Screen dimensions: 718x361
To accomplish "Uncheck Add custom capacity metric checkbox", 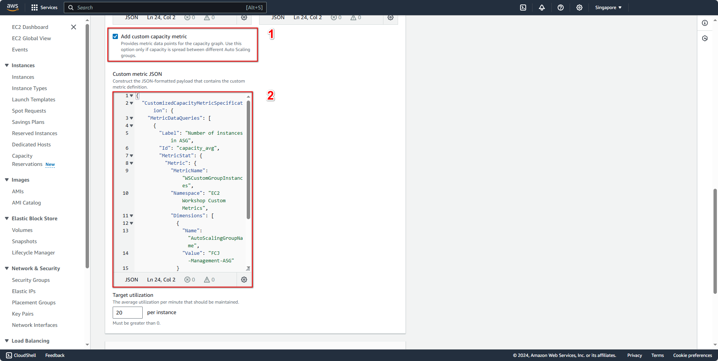I will [x=115, y=36].
